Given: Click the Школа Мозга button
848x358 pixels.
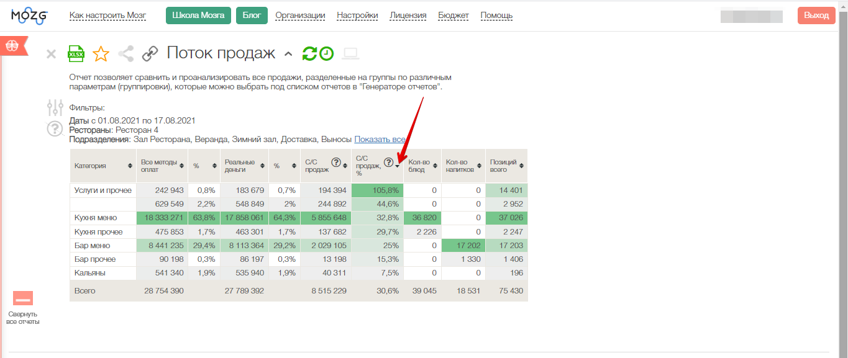Looking at the screenshot, I should coord(198,16).
